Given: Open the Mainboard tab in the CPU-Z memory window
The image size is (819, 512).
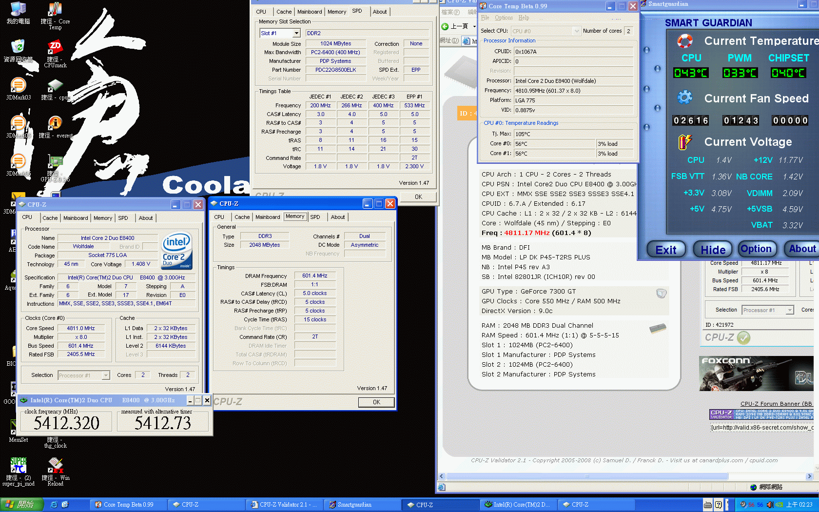Looking at the screenshot, I should pos(268,217).
